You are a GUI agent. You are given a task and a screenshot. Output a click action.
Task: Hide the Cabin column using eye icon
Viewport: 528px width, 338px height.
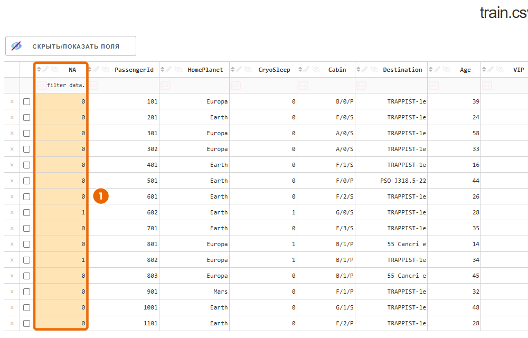[x=316, y=70]
